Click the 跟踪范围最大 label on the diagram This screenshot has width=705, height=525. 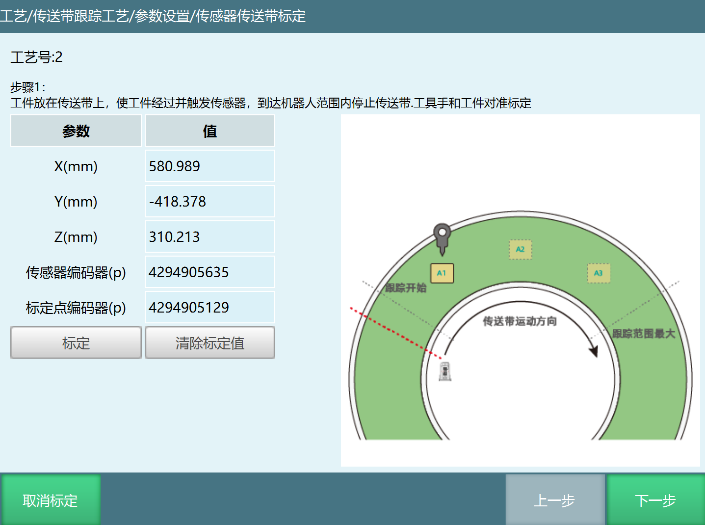643,332
